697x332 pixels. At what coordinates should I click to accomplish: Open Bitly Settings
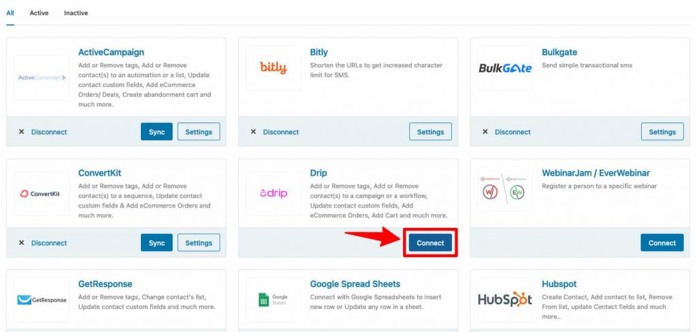[x=430, y=131]
